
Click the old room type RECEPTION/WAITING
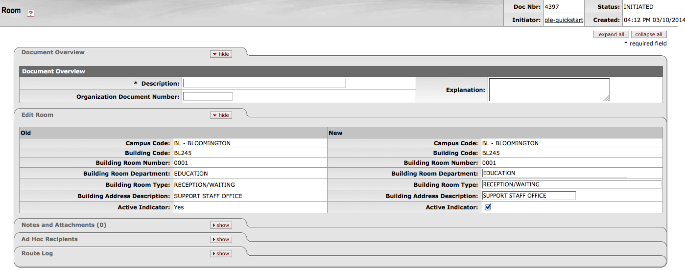[204, 185]
